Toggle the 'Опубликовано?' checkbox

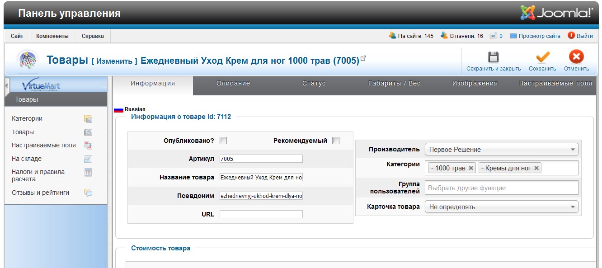click(x=223, y=141)
